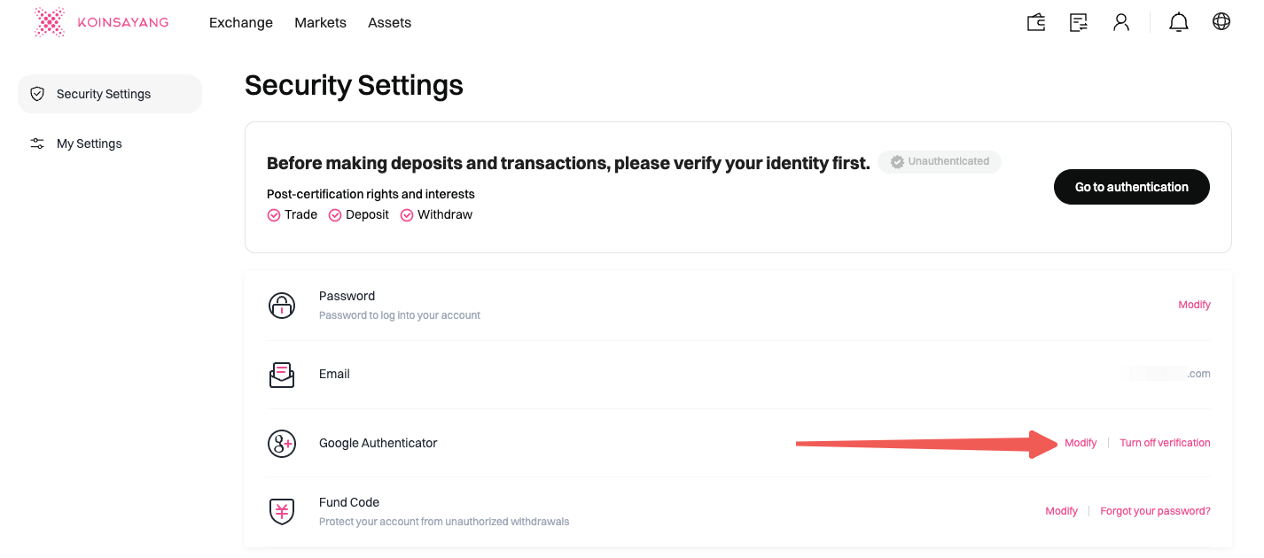
Task: Open the notifications bell
Action: point(1179,22)
